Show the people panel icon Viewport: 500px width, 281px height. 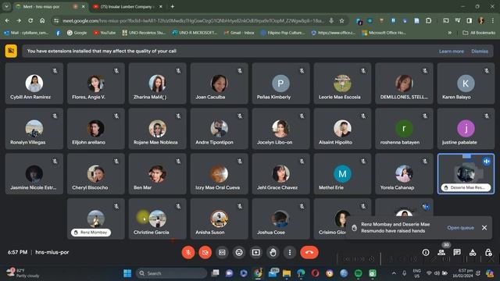441,252
